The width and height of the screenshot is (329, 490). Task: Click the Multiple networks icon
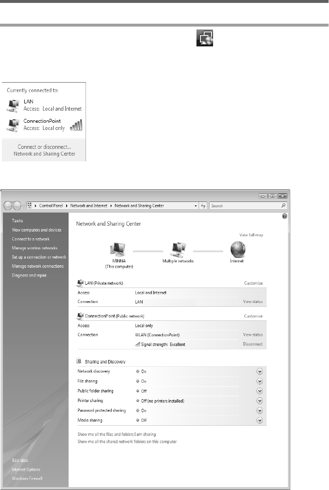(178, 250)
